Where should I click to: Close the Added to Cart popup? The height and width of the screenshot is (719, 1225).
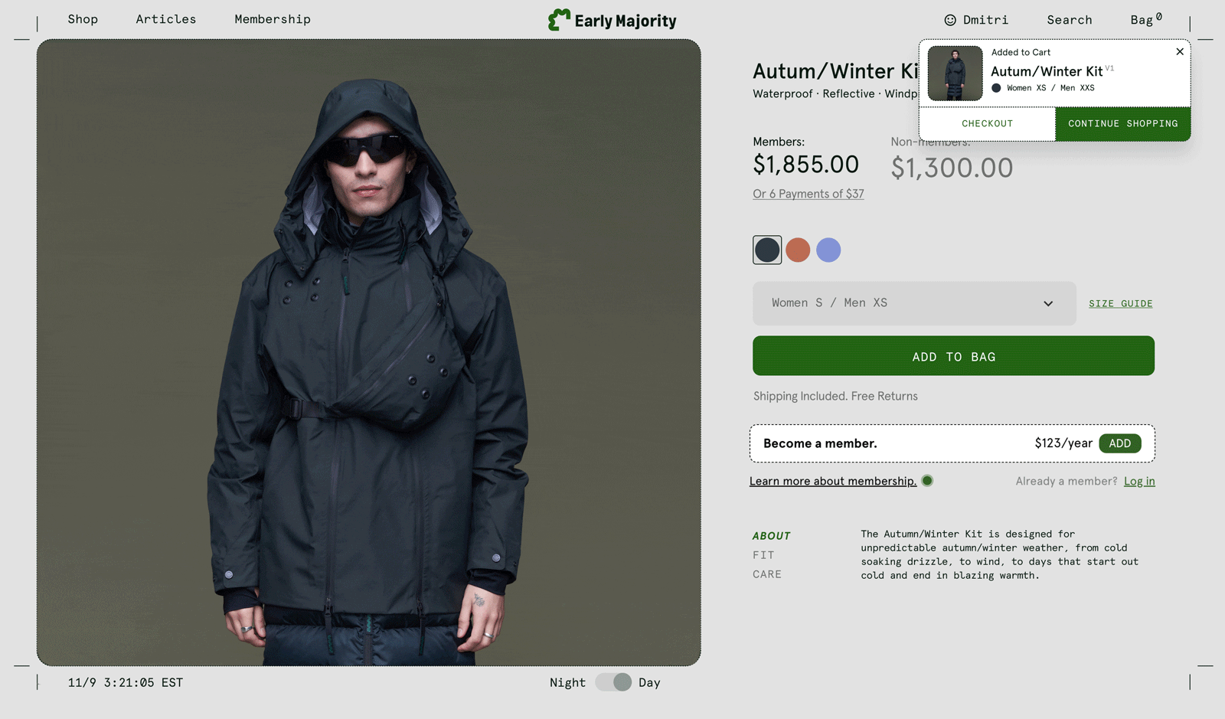1180,51
